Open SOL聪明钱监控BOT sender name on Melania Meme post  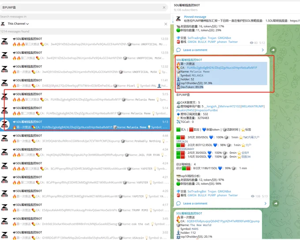point(189,60)
